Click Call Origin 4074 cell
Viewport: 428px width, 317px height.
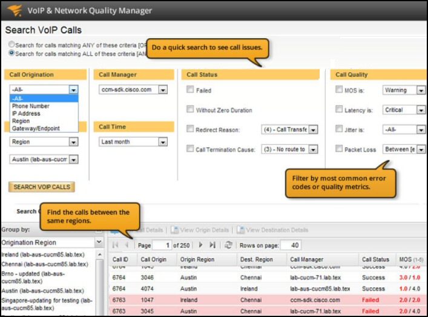click(x=147, y=289)
